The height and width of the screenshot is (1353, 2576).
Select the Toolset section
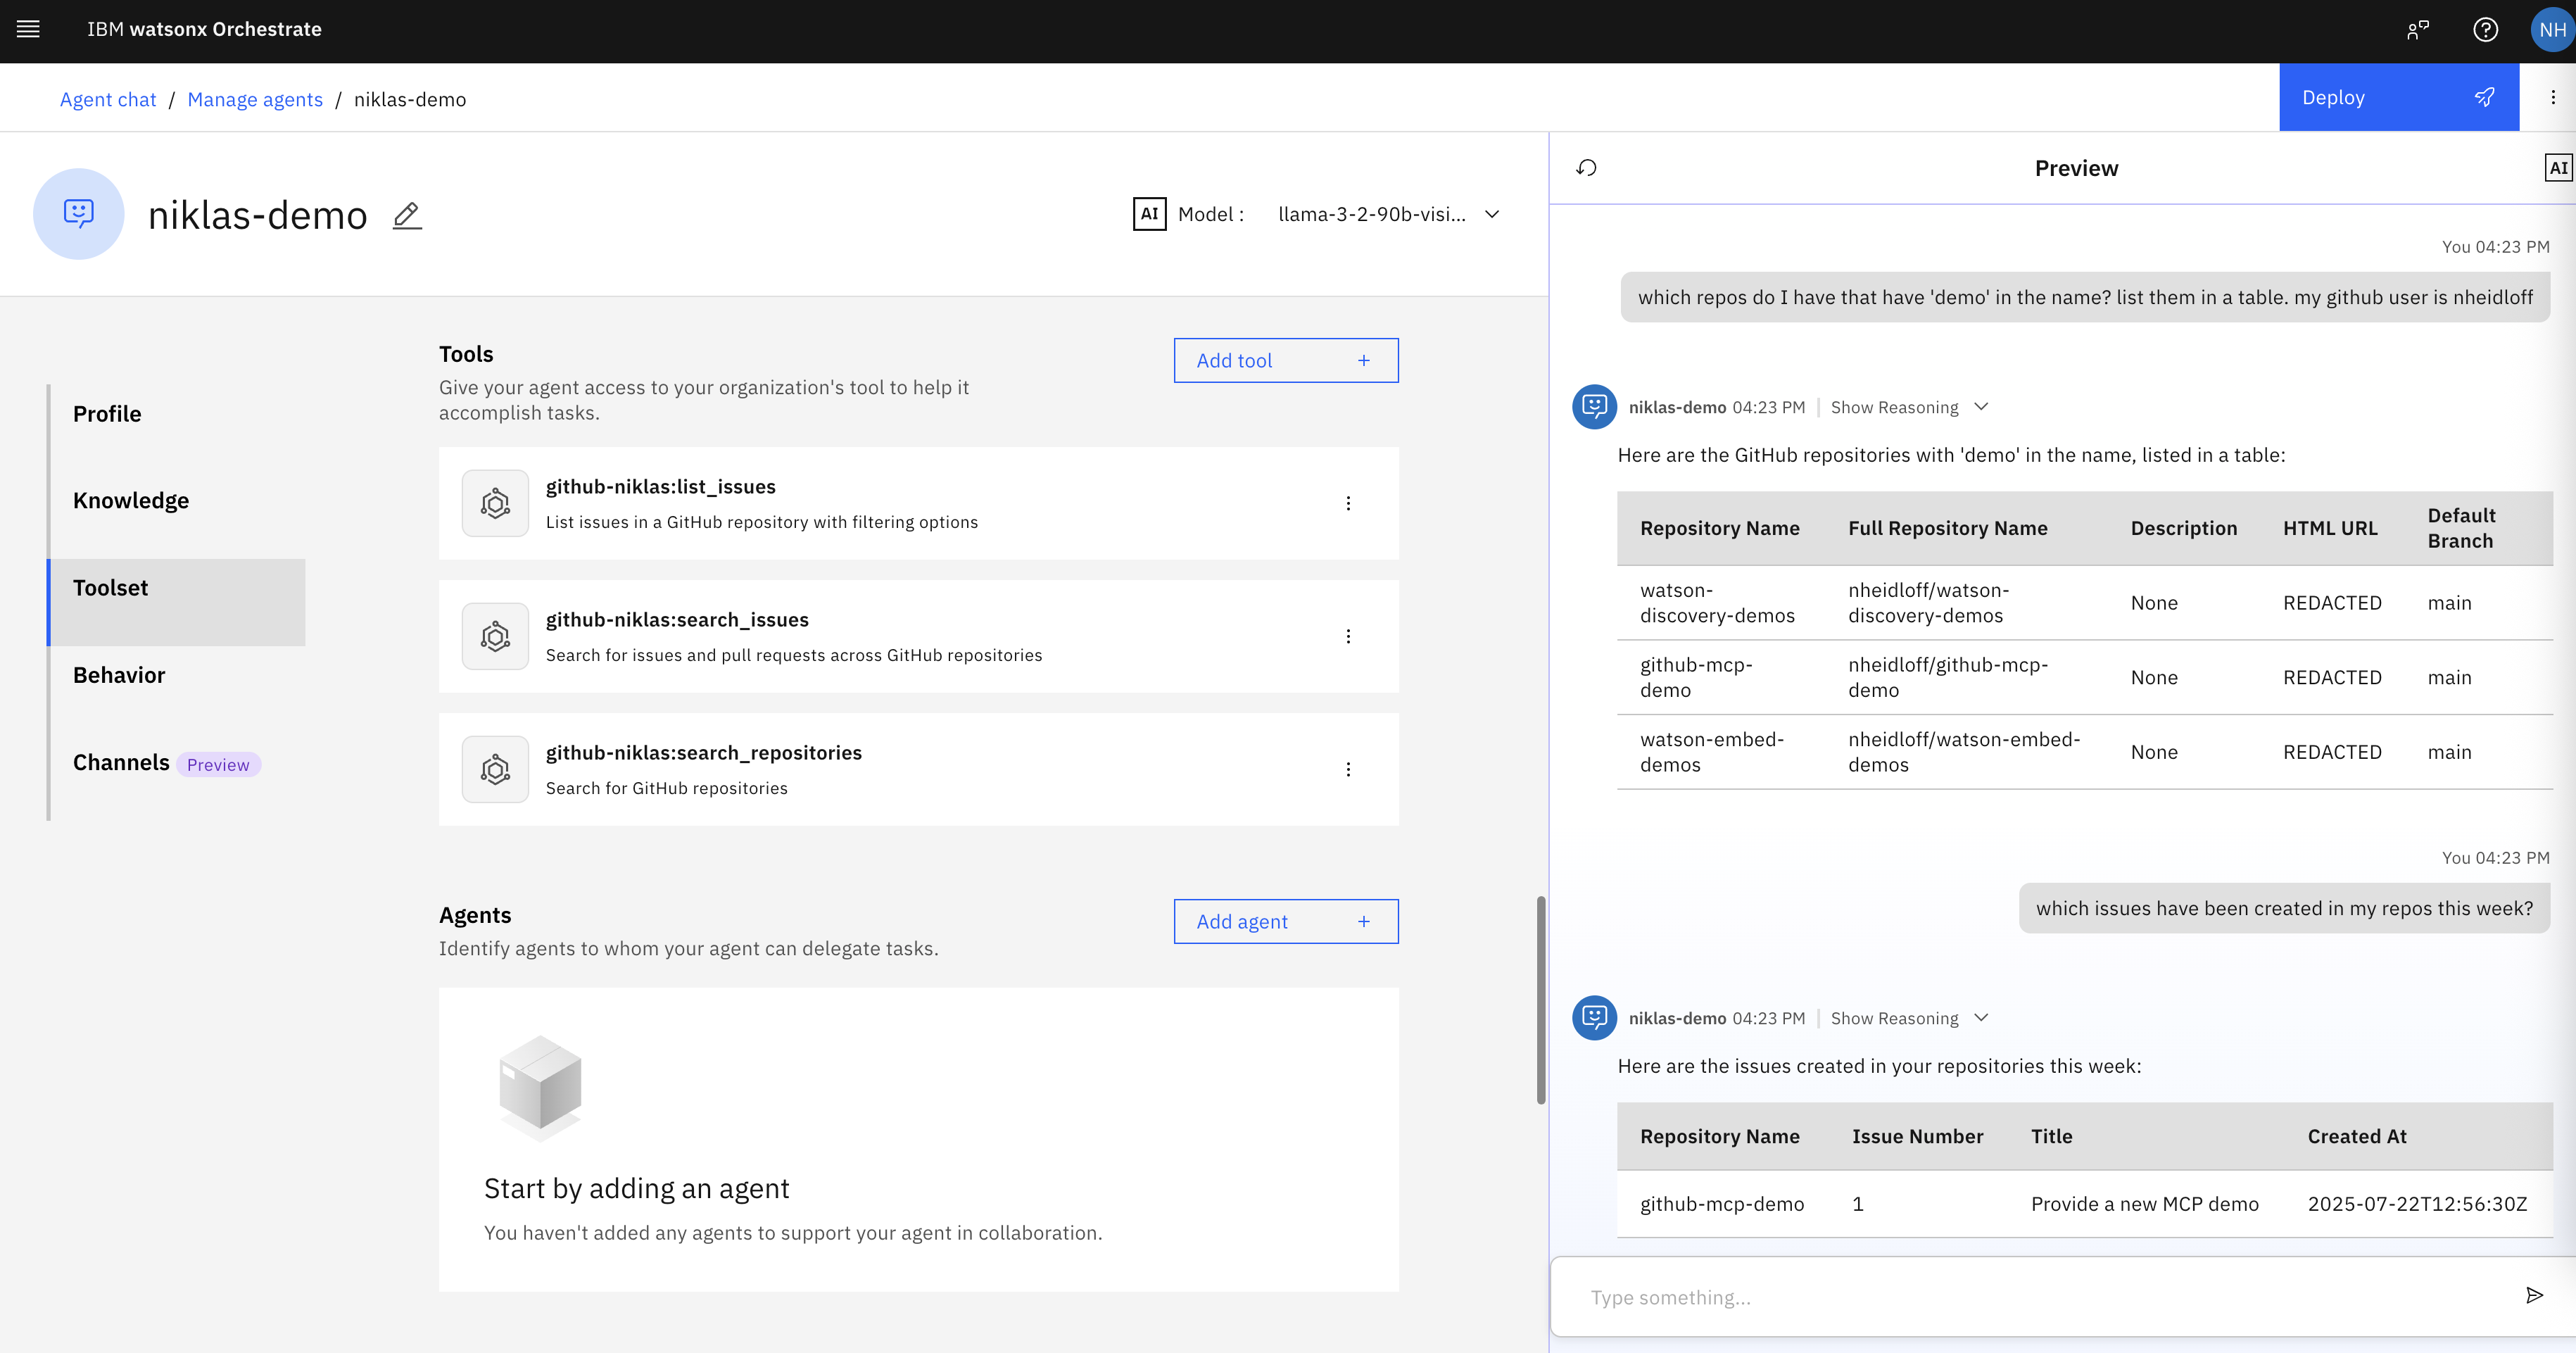tap(178, 602)
